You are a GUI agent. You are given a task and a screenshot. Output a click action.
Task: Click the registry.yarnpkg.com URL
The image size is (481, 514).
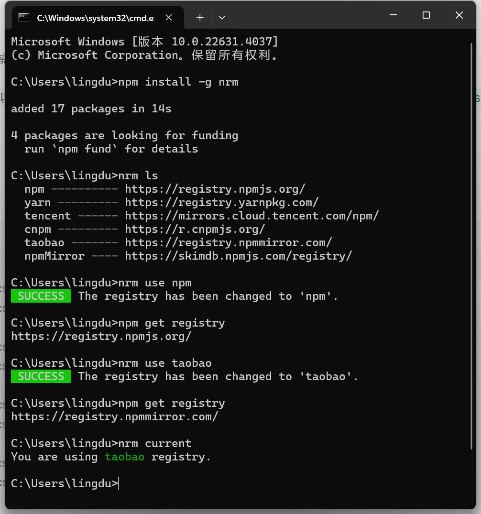(x=221, y=202)
